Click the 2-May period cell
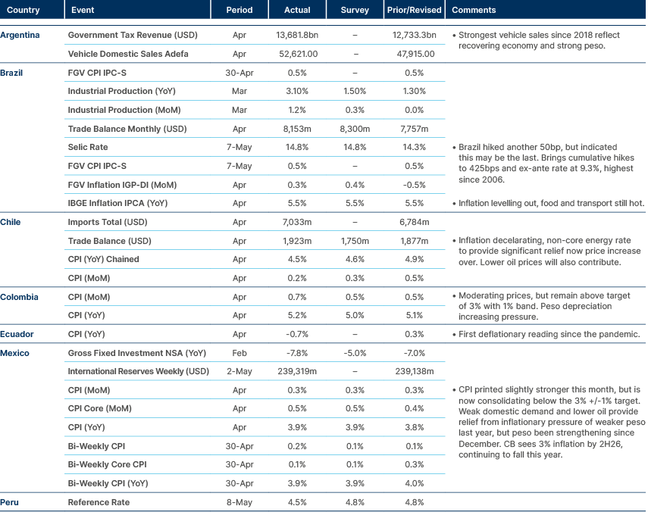The height and width of the screenshot is (512, 648). [239, 372]
